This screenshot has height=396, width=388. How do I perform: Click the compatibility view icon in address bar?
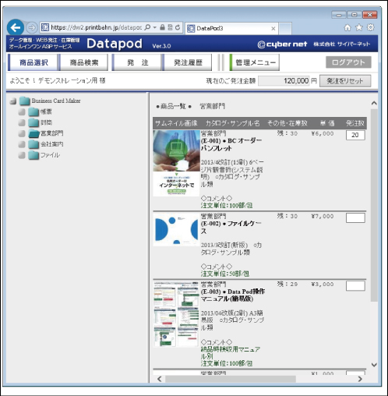tap(170, 27)
